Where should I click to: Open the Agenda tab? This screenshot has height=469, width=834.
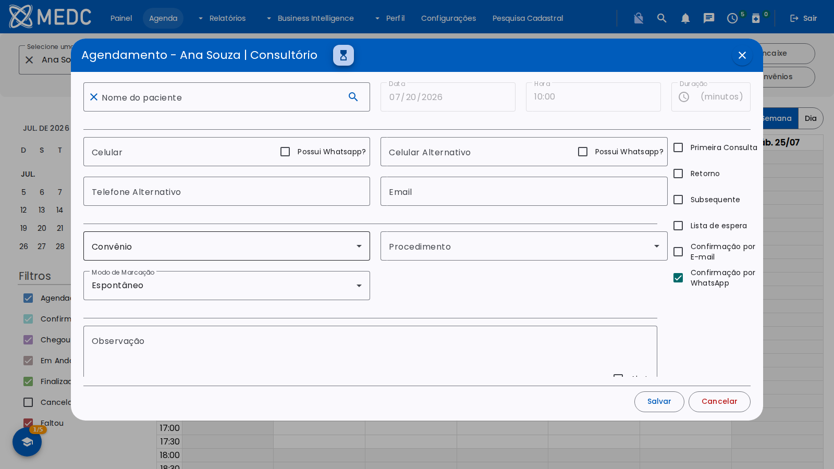click(163, 18)
